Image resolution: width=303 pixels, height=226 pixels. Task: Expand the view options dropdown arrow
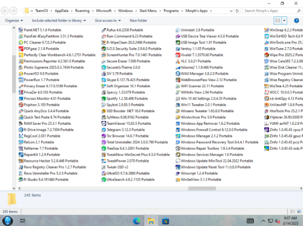coord(284,21)
